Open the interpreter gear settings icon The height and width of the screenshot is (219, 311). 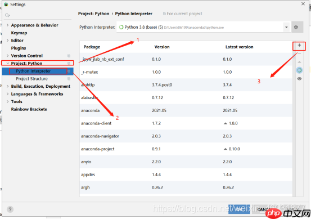[x=296, y=27]
